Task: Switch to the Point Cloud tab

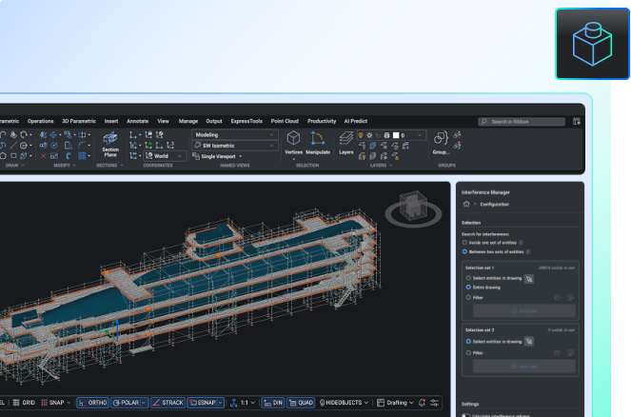Action: [285, 122]
